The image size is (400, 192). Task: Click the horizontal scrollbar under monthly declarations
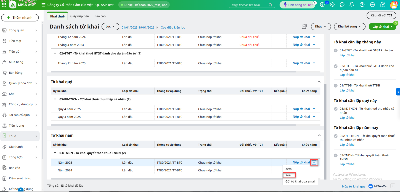tap(173, 72)
